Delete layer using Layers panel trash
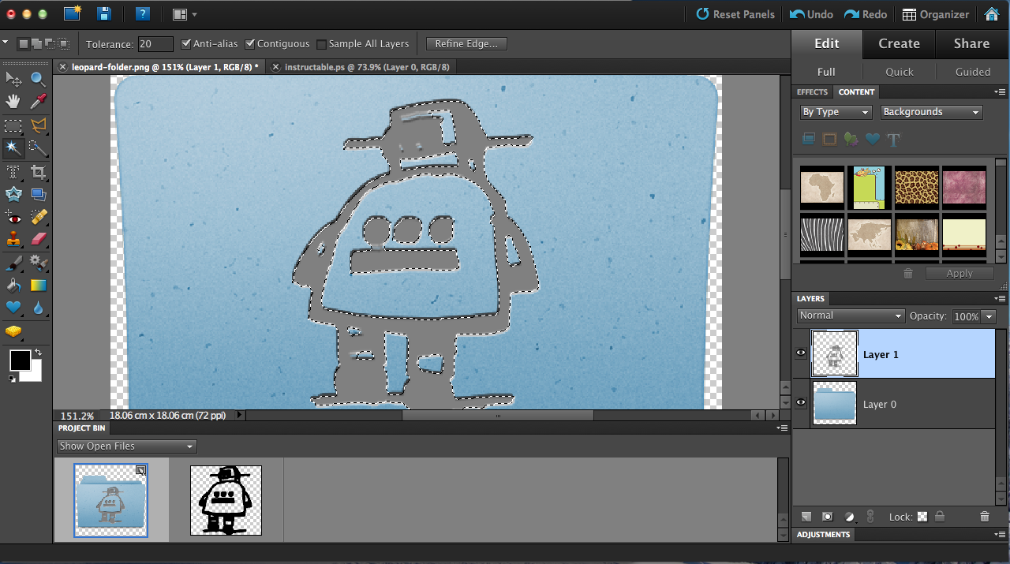The height and width of the screenshot is (564, 1010). [984, 517]
